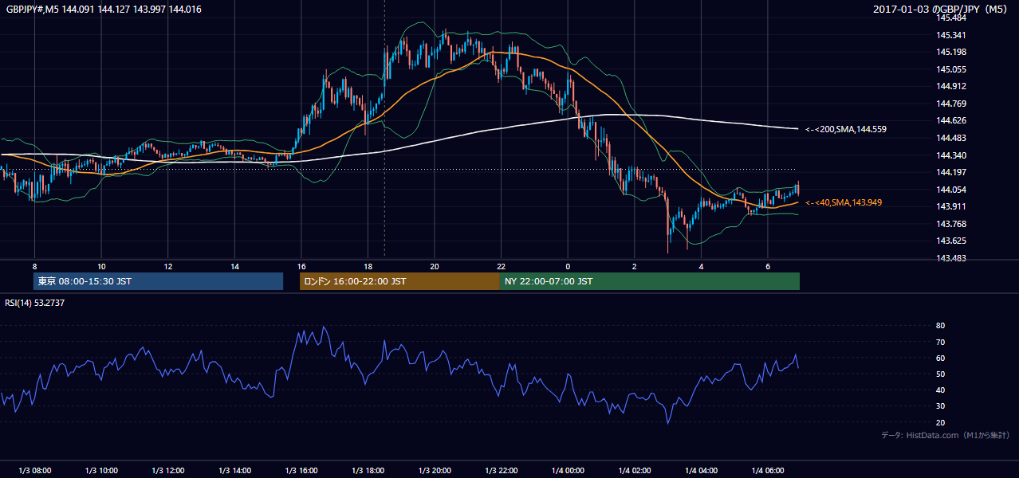Select the London 16:00-22:00 JST session bar

tap(399, 281)
